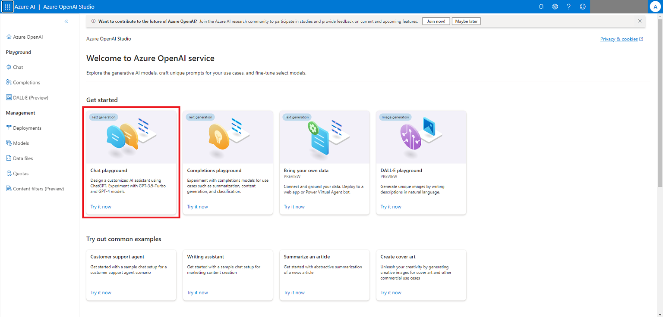This screenshot has width=663, height=317.
Task: Click Try it now for Writing assistant
Action: (198, 293)
